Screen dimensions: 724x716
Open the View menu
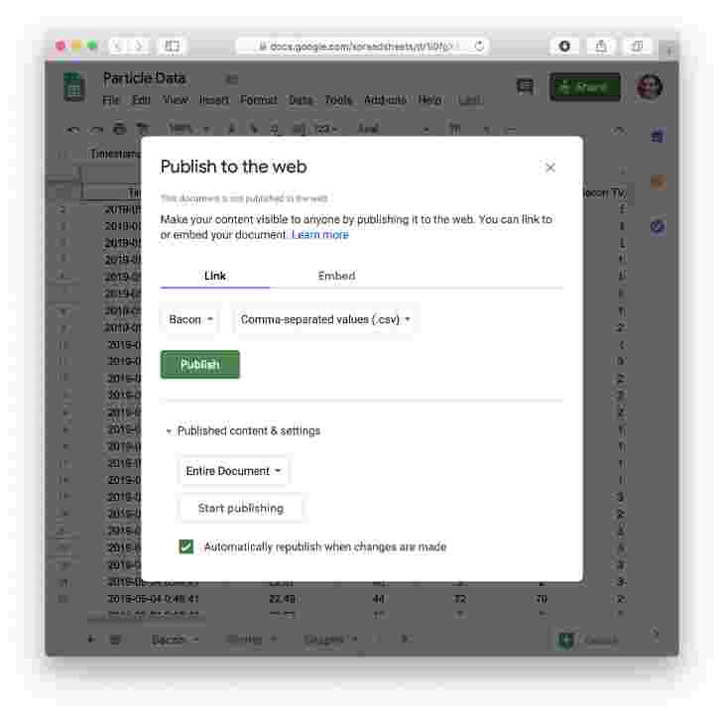tap(176, 100)
